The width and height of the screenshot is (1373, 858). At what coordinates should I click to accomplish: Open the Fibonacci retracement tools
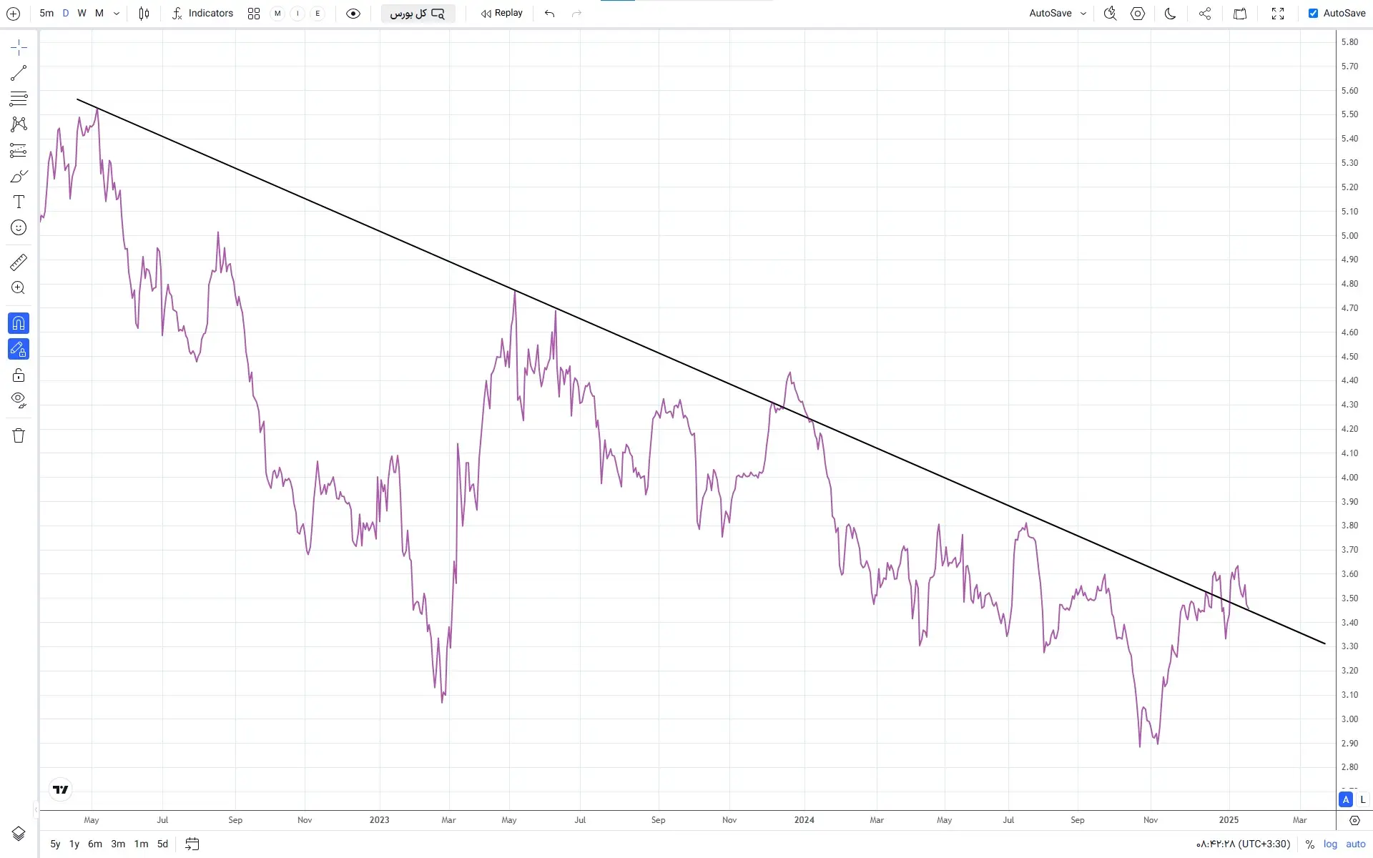(19, 99)
